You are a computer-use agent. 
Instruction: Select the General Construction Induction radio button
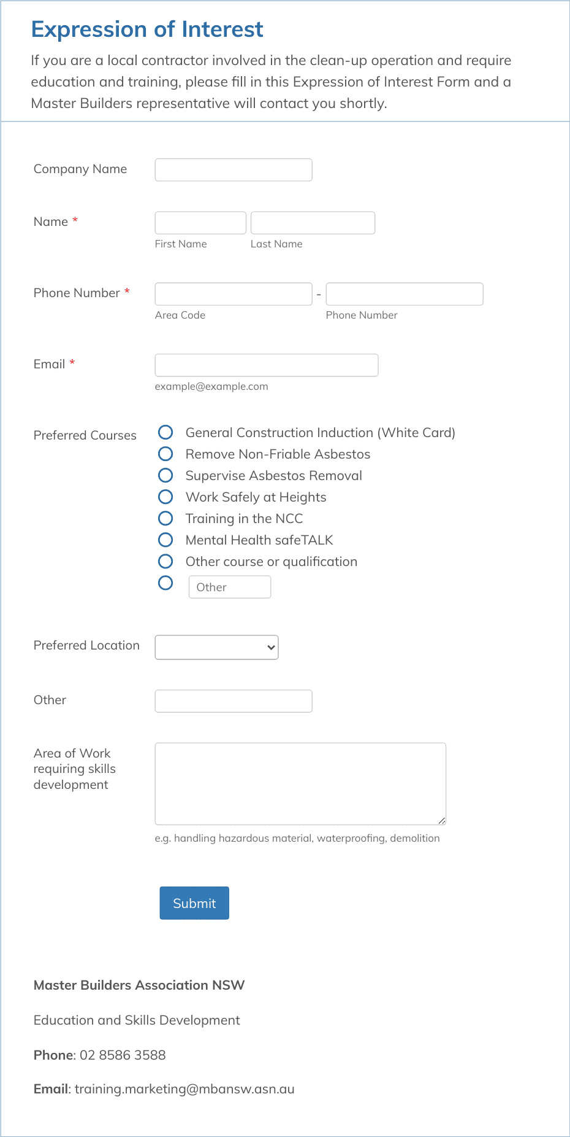point(165,432)
